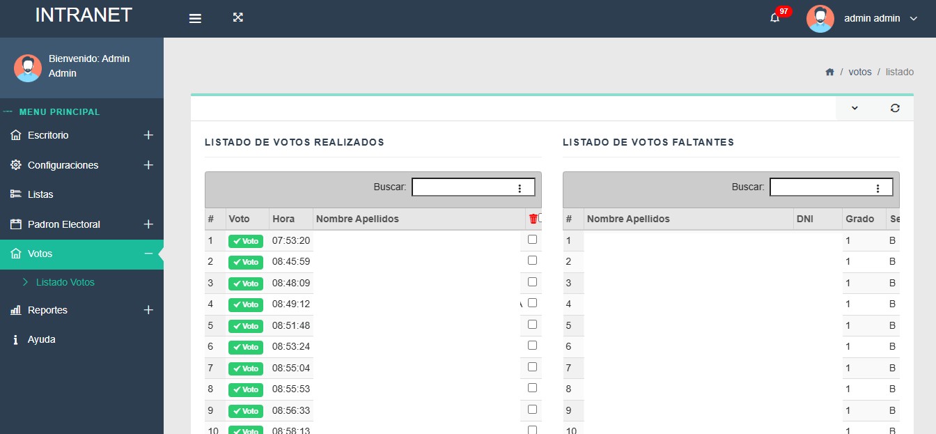Expand the Configuraciones plus sign
Image resolution: width=936 pixels, height=434 pixels.
[x=148, y=165]
